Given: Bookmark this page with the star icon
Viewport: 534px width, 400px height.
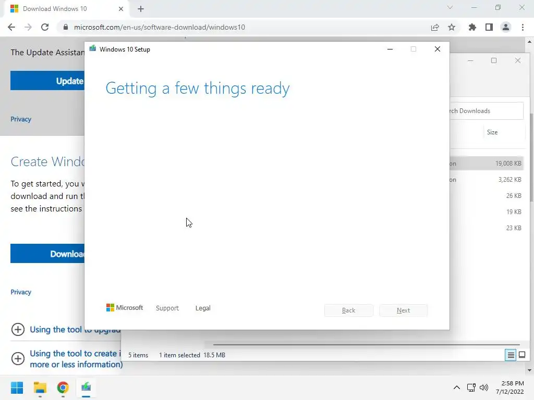Looking at the screenshot, I should pos(452,27).
